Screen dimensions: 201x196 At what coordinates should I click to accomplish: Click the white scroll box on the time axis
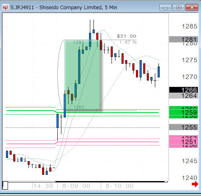click(x=5, y=185)
